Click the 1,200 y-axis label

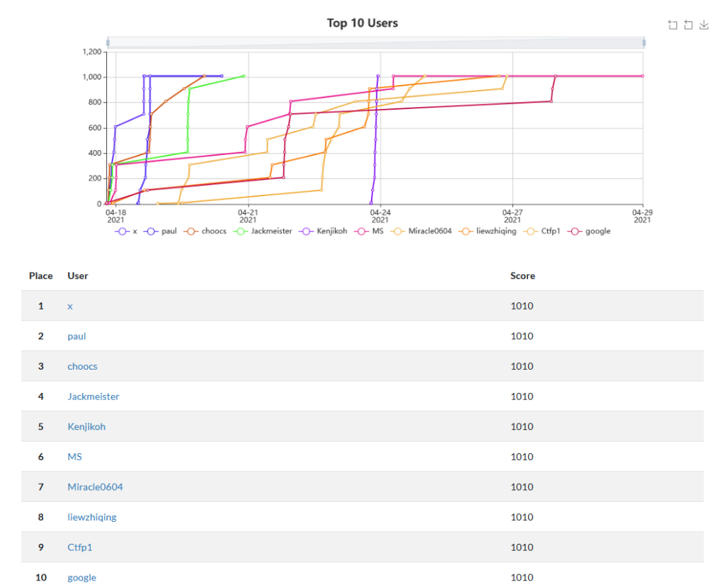coord(92,52)
